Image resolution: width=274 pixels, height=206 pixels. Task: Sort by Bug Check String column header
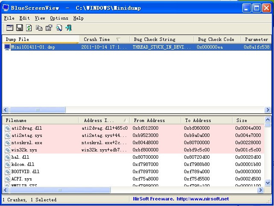pos(154,39)
